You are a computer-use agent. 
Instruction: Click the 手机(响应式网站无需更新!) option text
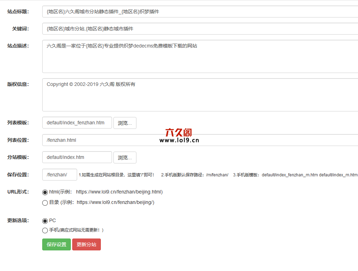pyautogui.click(x=76, y=230)
